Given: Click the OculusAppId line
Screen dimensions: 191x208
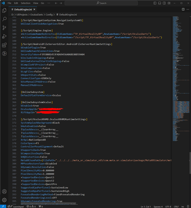Looking at the screenshot, I should pyautogui.click(x=42, y=109).
